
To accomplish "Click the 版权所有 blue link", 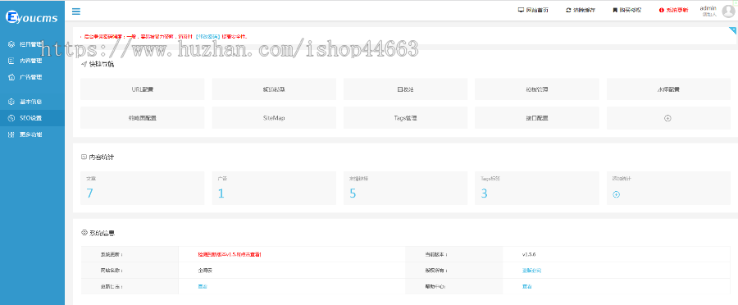I will pyautogui.click(x=532, y=271).
